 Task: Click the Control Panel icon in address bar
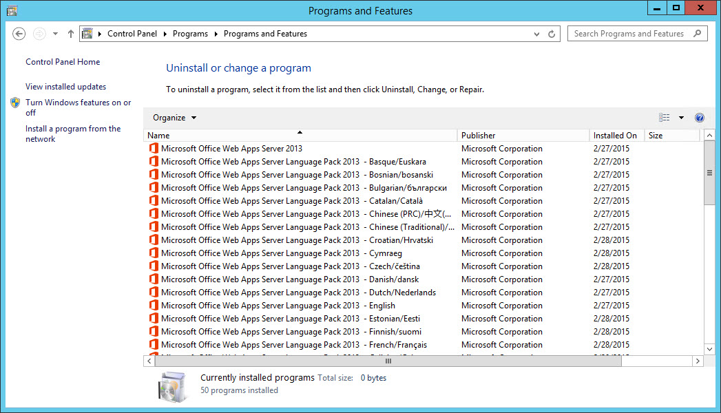[x=87, y=34]
